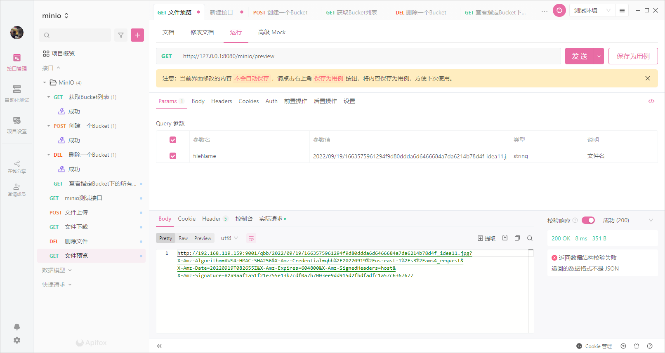Click the sidebar search box

click(75, 35)
